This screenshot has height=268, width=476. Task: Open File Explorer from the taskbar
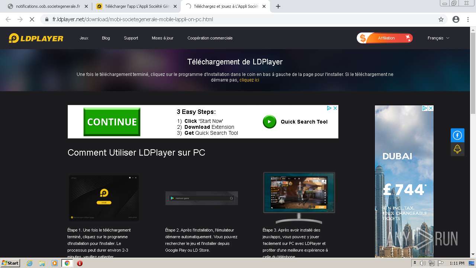pos(42,263)
